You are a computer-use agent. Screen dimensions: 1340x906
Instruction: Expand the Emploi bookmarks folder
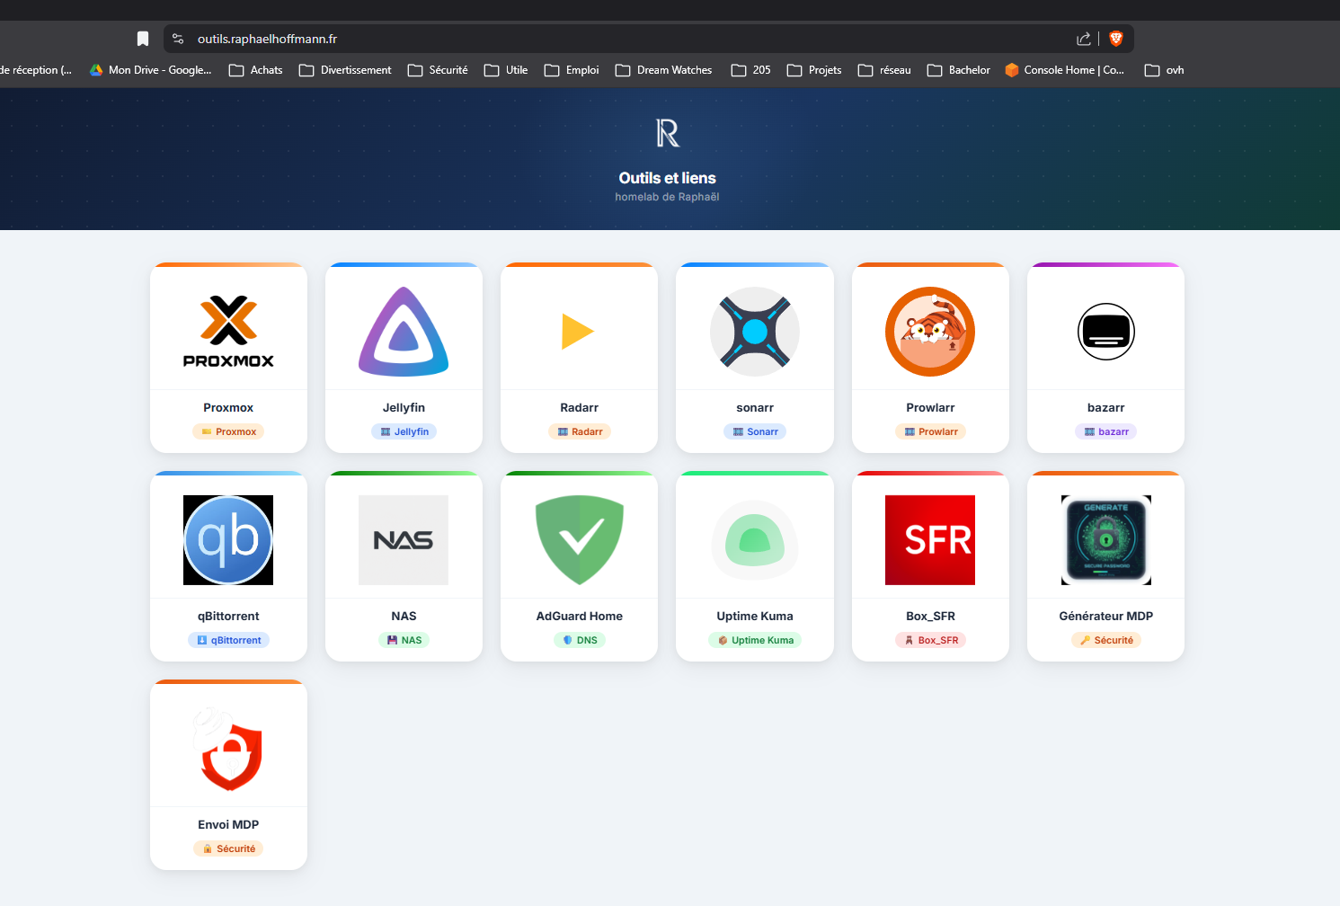[x=572, y=70]
